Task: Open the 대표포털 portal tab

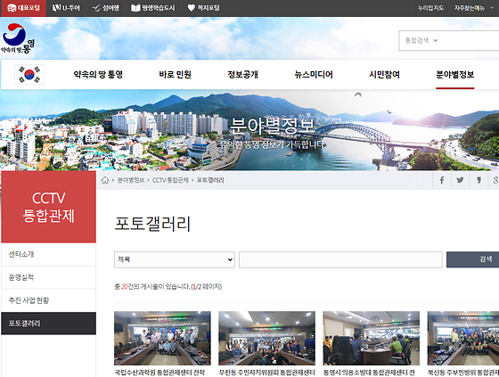Action: (23, 8)
